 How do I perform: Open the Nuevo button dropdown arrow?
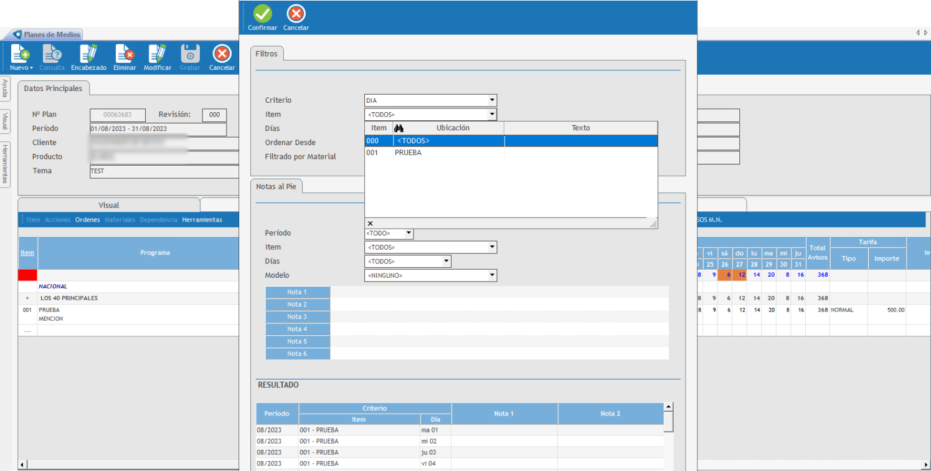tap(31, 68)
